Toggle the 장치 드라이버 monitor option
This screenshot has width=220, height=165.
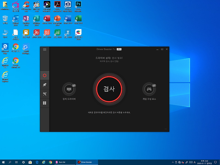(x=69, y=89)
